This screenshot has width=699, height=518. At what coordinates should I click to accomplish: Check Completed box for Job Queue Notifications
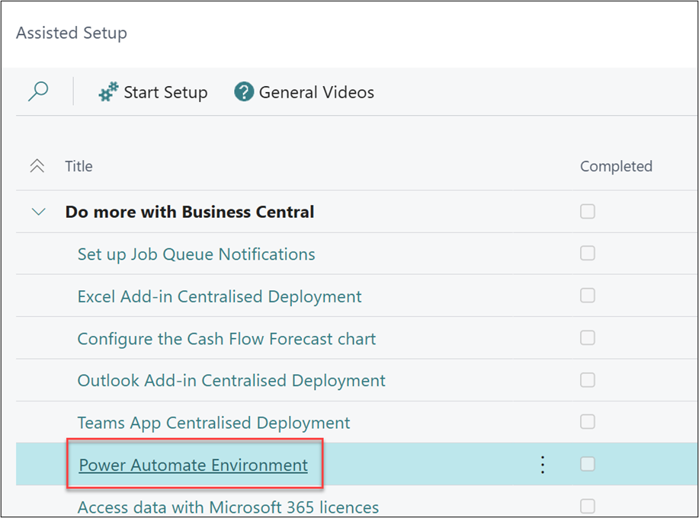click(587, 254)
